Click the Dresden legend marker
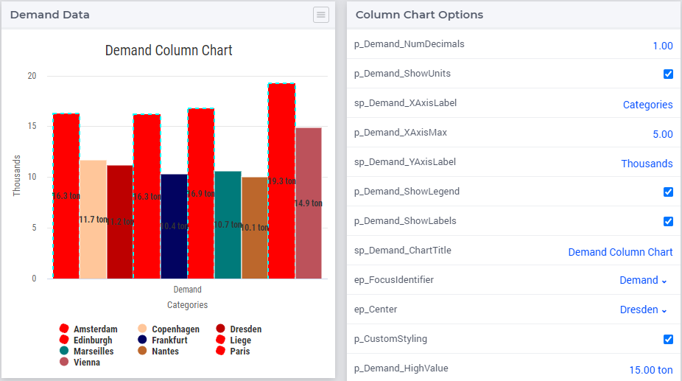The height and width of the screenshot is (381, 682). click(220, 329)
